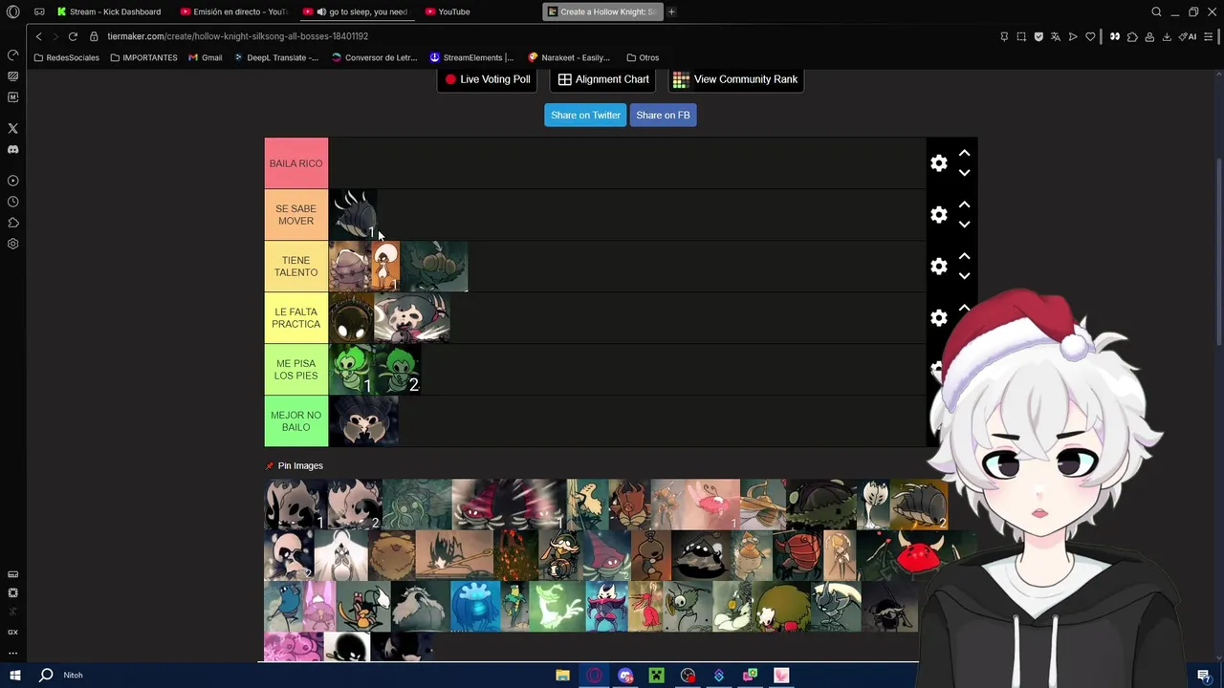
Task: Click the downloads icon in browser toolbar
Action: tap(1167, 36)
